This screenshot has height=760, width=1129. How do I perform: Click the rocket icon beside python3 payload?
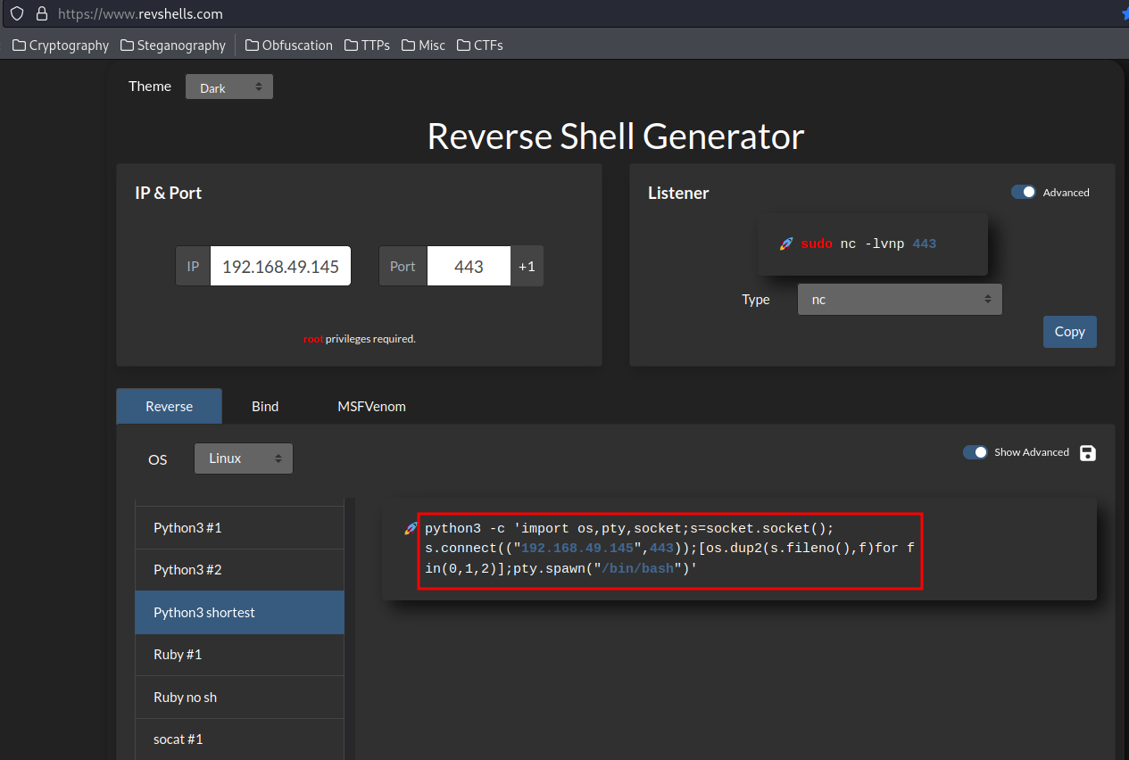411,528
